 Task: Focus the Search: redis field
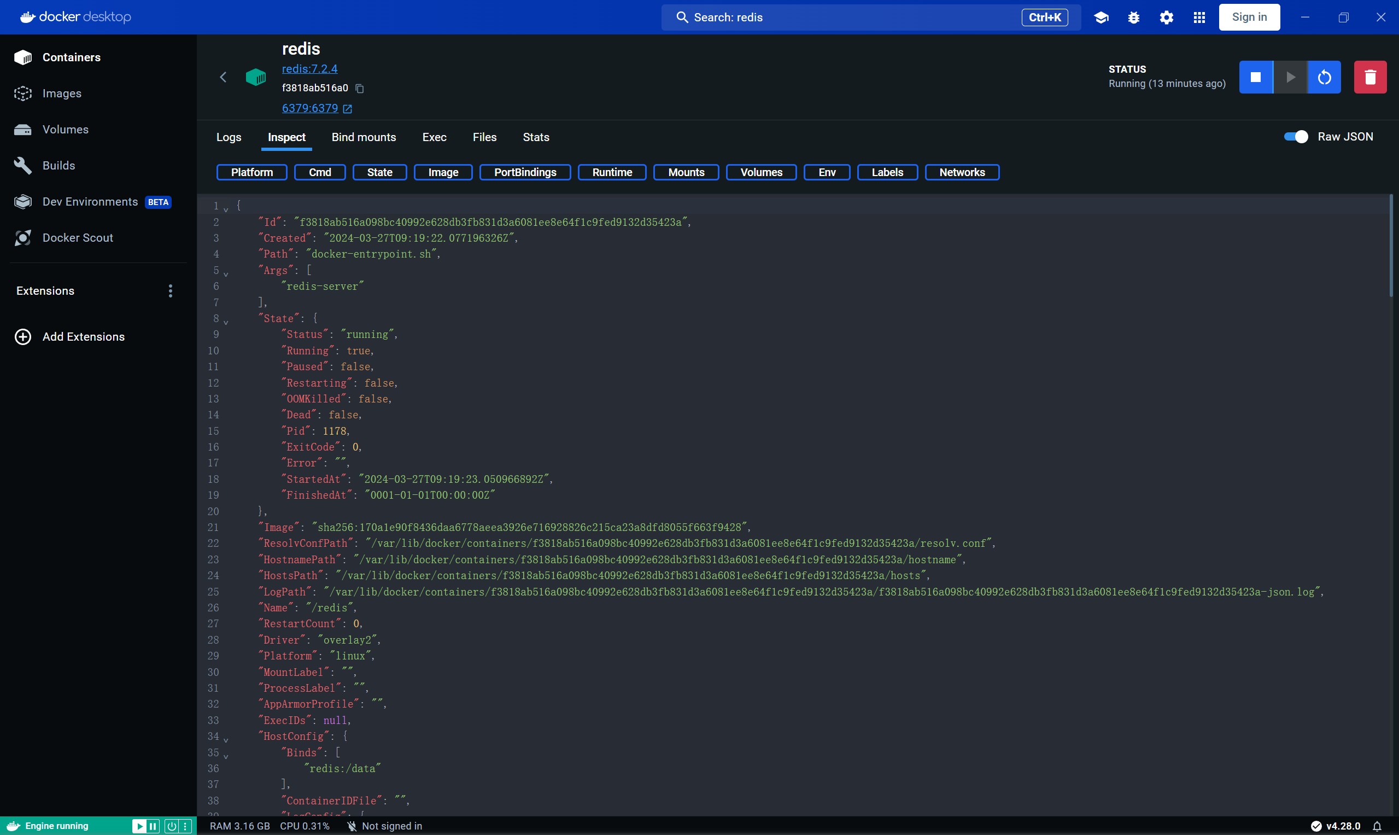click(x=871, y=17)
